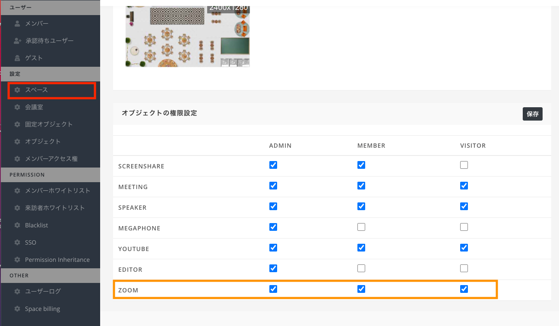The width and height of the screenshot is (559, 326).
Task: Click the gear icon beside 来訪者ホワイトリスト
Action: [x=17, y=208]
